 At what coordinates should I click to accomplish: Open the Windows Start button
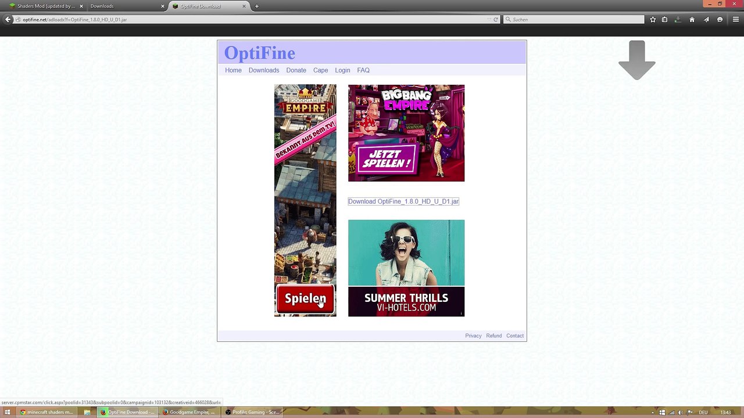8,412
